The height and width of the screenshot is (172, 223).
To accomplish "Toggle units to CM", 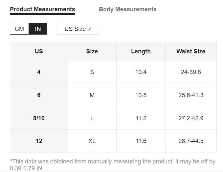I will point(19,29).
